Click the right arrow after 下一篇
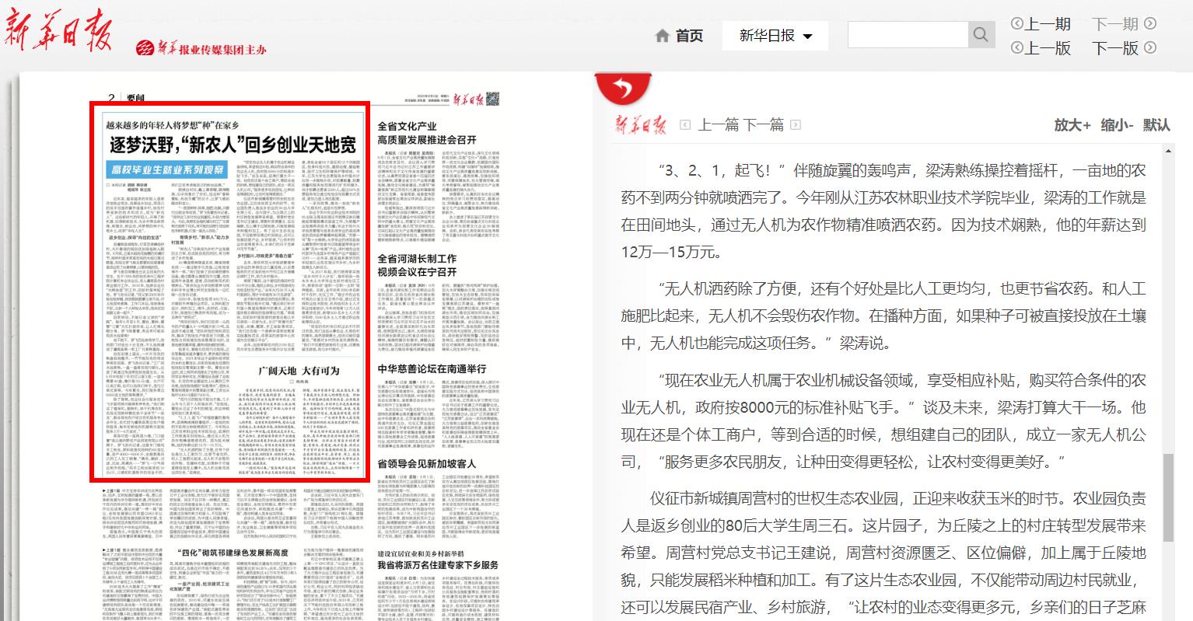The width and height of the screenshot is (1193, 621). pos(796,124)
